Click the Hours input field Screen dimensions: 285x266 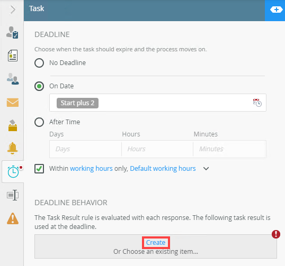click(157, 149)
